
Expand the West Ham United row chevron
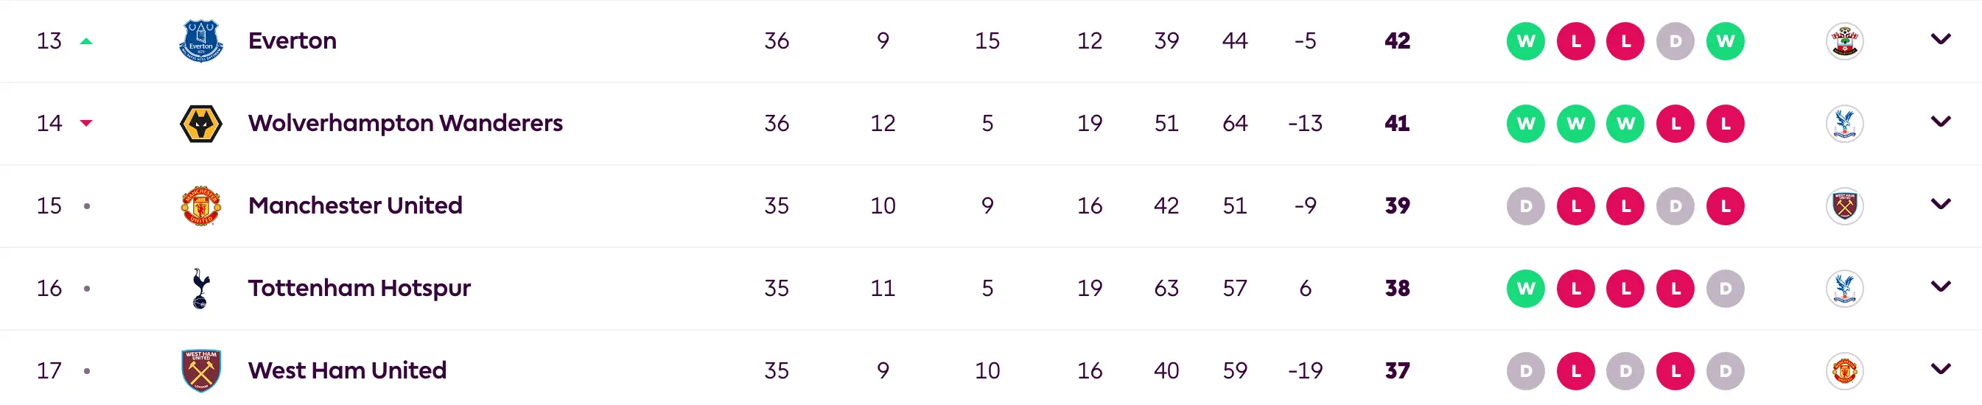(x=1941, y=369)
